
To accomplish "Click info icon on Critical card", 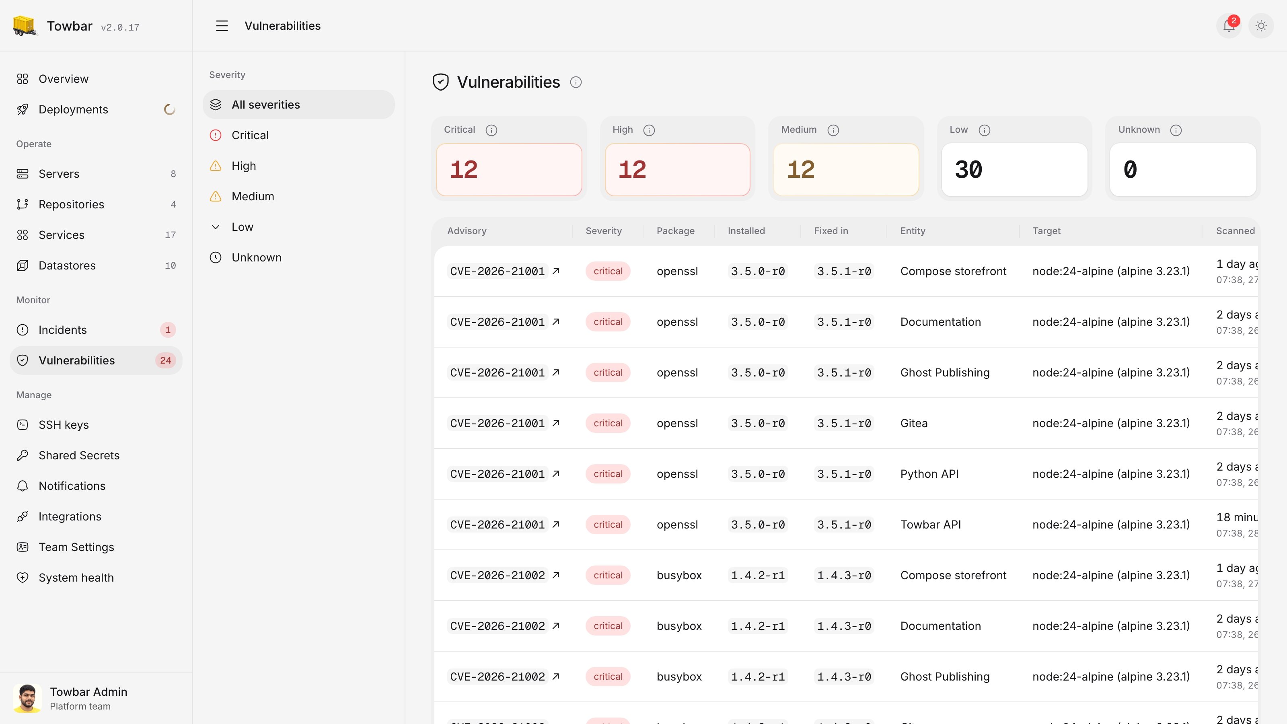I will 491,130.
